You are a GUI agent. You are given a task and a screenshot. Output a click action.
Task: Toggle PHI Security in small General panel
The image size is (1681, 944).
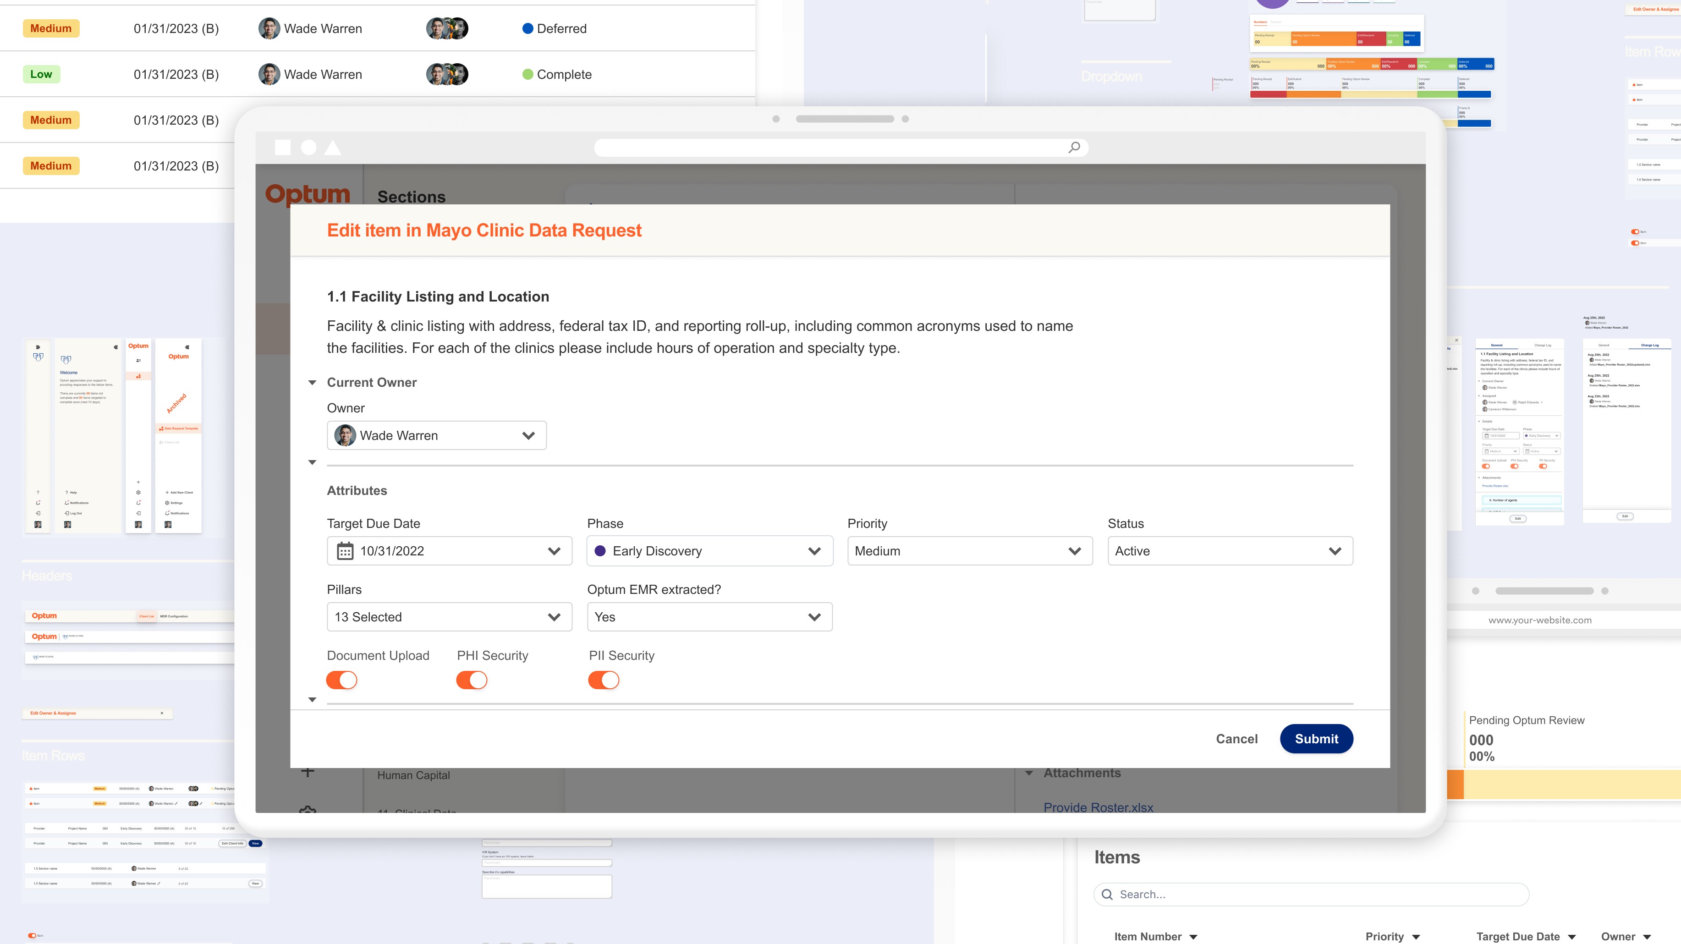1515,467
